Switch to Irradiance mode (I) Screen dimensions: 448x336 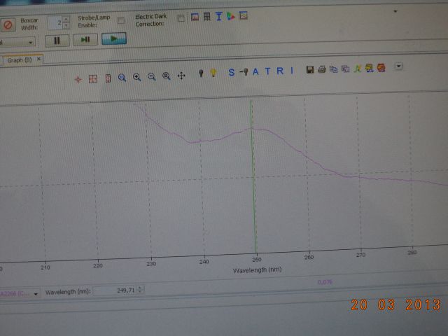292,70
